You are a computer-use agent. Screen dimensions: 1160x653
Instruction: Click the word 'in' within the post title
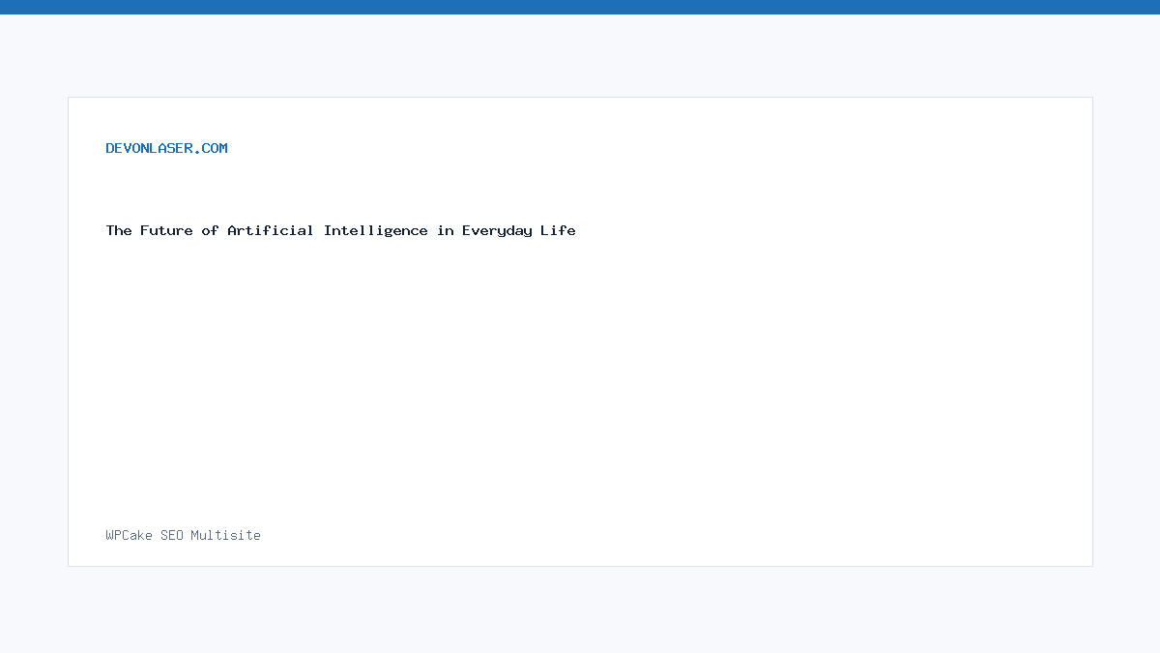pyautogui.click(x=445, y=230)
